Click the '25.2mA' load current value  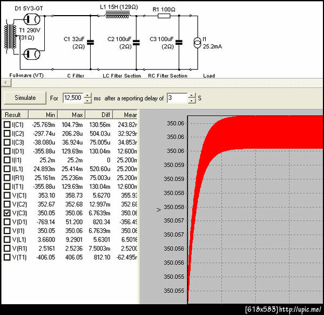click(212, 46)
